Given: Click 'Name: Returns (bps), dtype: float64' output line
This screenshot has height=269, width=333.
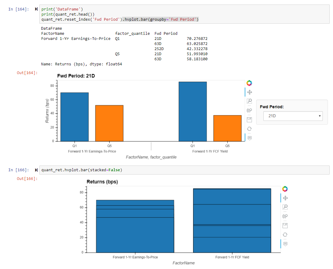Looking at the screenshot, I should point(82,64).
